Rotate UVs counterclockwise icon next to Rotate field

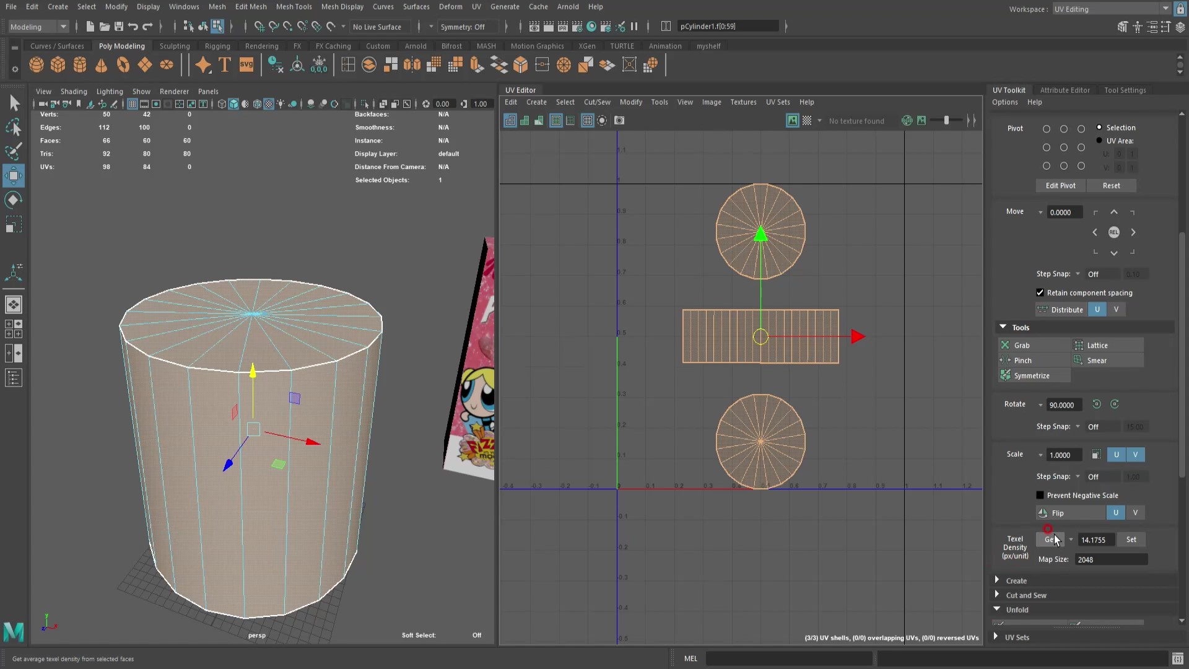coord(1097,404)
